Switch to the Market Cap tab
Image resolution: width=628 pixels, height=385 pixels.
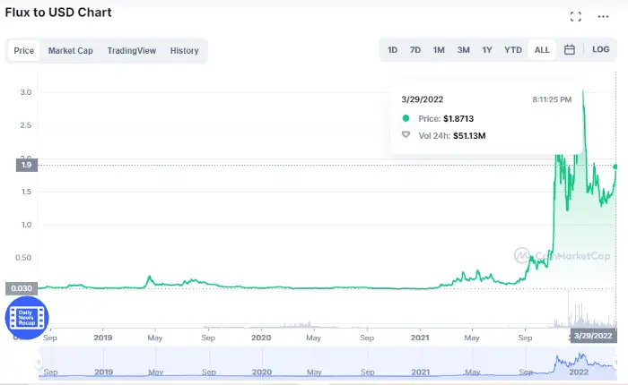71,51
